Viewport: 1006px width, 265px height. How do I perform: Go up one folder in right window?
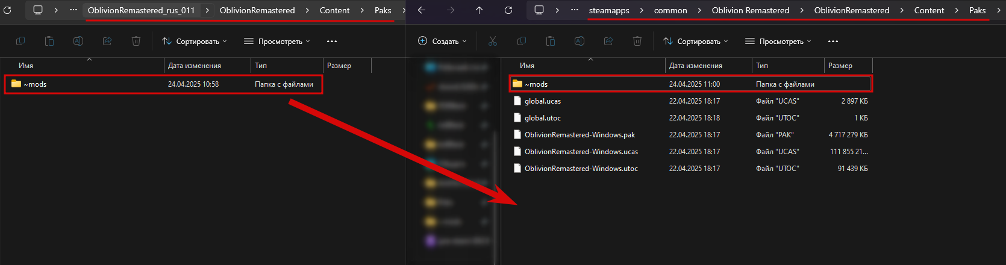point(480,10)
